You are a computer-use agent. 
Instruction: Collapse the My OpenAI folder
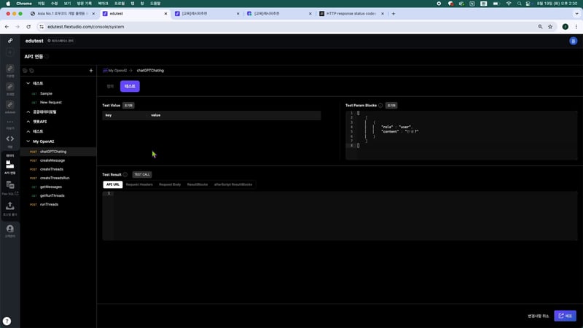[x=27, y=141]
